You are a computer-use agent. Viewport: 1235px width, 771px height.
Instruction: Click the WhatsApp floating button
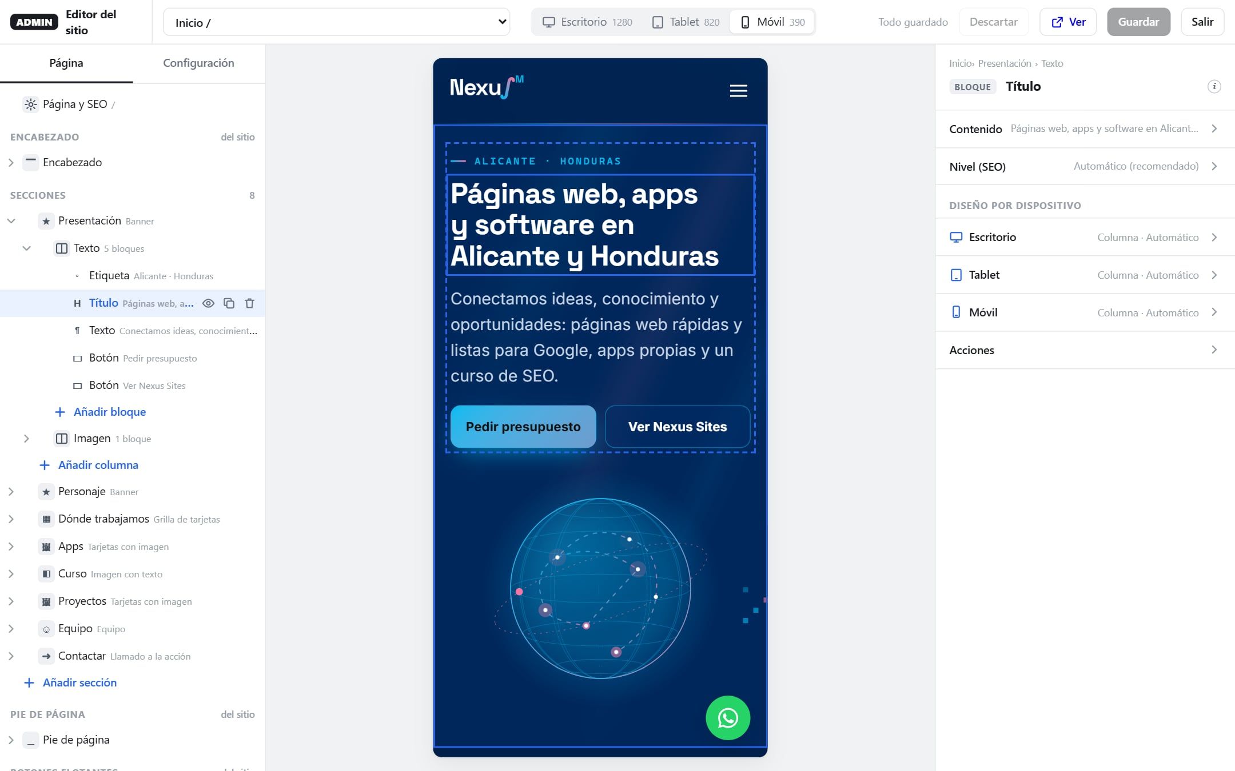tap(728, 718)
